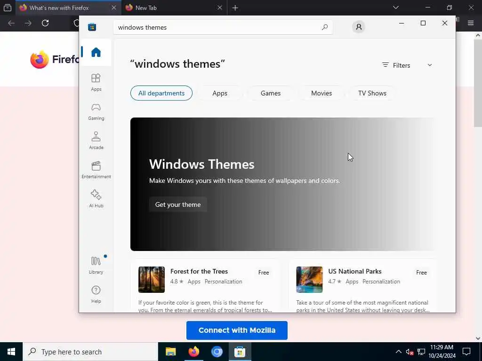Screen dimensions: 482x361
Task: Select the TV Shows department chip
Action: coord(372,93)
